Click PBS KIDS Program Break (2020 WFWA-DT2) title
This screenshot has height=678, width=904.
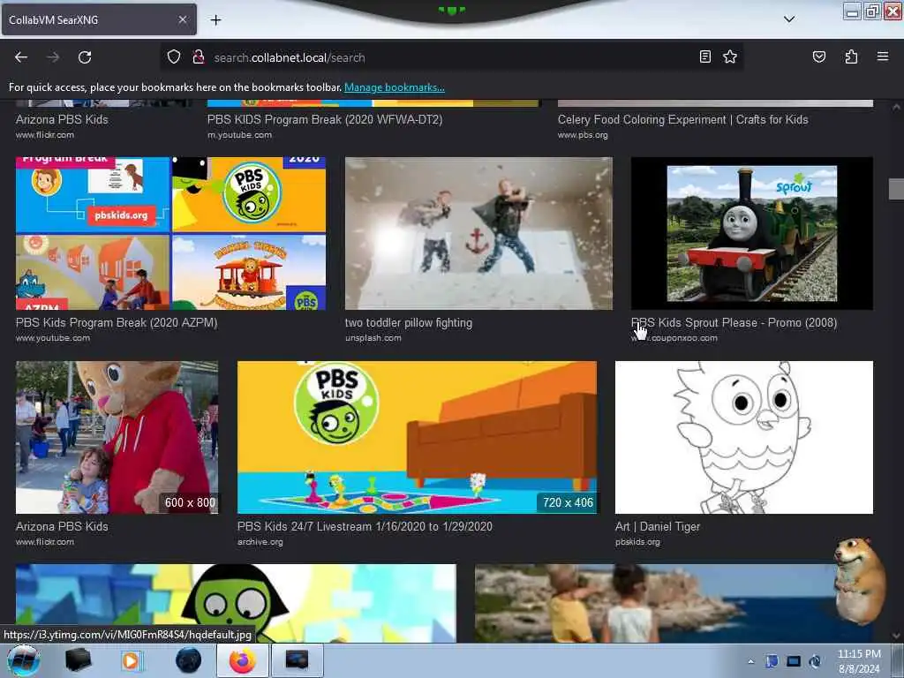325,119
